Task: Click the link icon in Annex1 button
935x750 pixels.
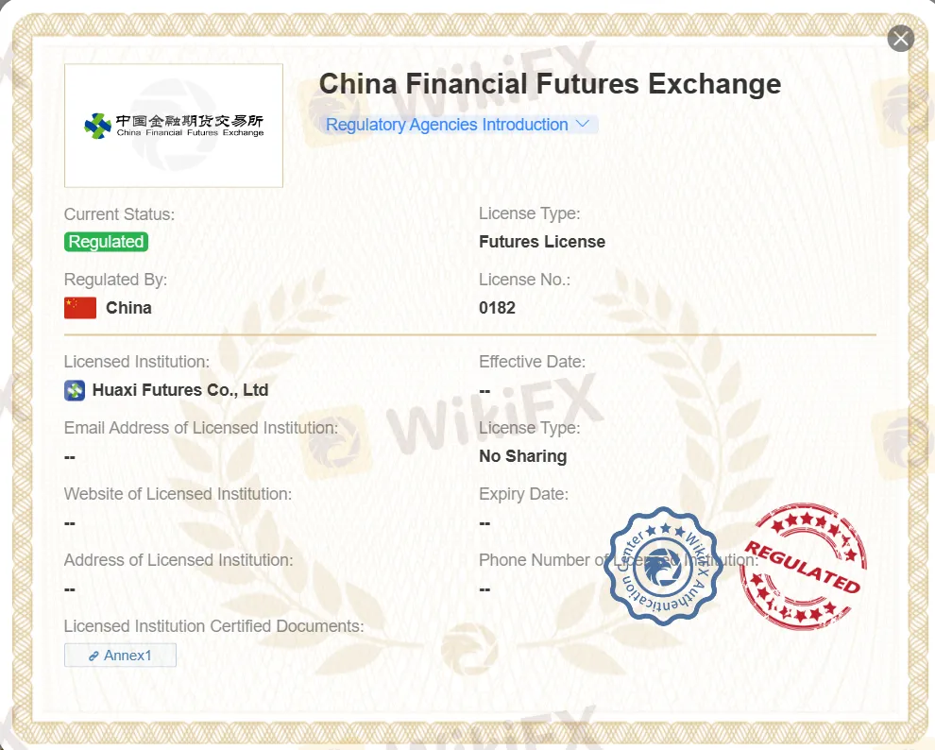Action: click(93, 656)
